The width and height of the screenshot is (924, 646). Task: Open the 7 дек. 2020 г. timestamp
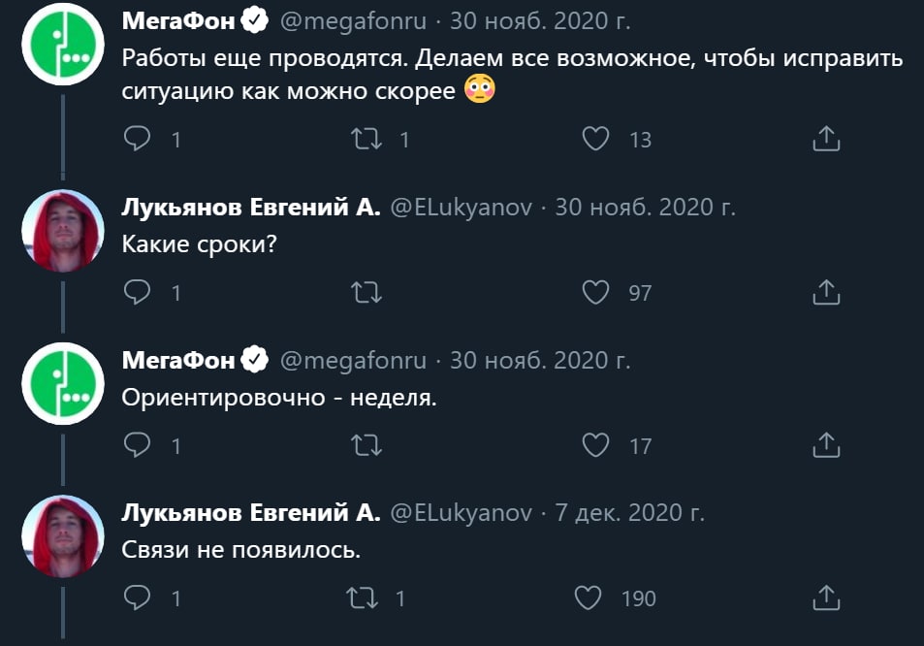(x=630, y=512)
